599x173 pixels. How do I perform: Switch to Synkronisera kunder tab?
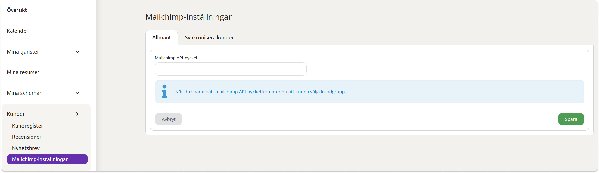point(209,38)
